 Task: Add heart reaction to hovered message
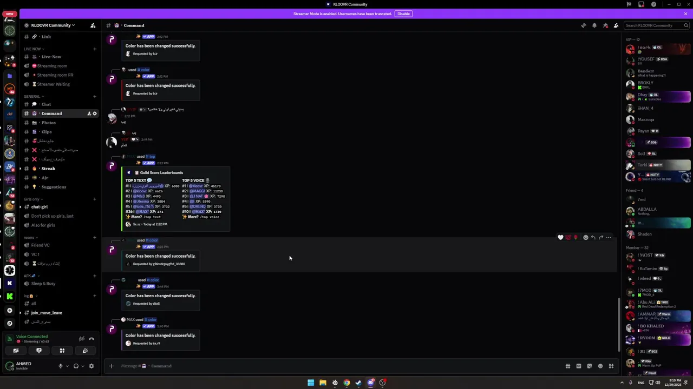click(x=560, y=237)
